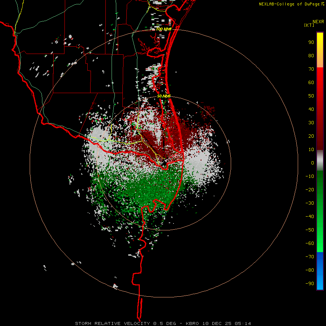The width and height of the screenshot is (326, 326).
Task: Click the Storm Relative Velocity caption text
Action: pos(163,323)
